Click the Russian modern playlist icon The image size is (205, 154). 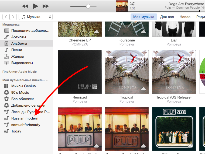6,118
